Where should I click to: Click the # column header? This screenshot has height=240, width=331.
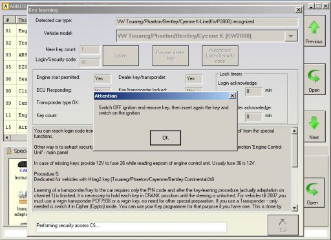click(x=10, y=20)
